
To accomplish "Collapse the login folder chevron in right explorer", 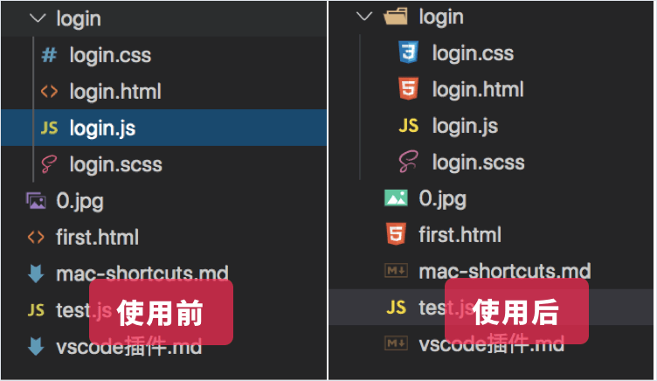I will pyautogui.click(x=363, y=17).
